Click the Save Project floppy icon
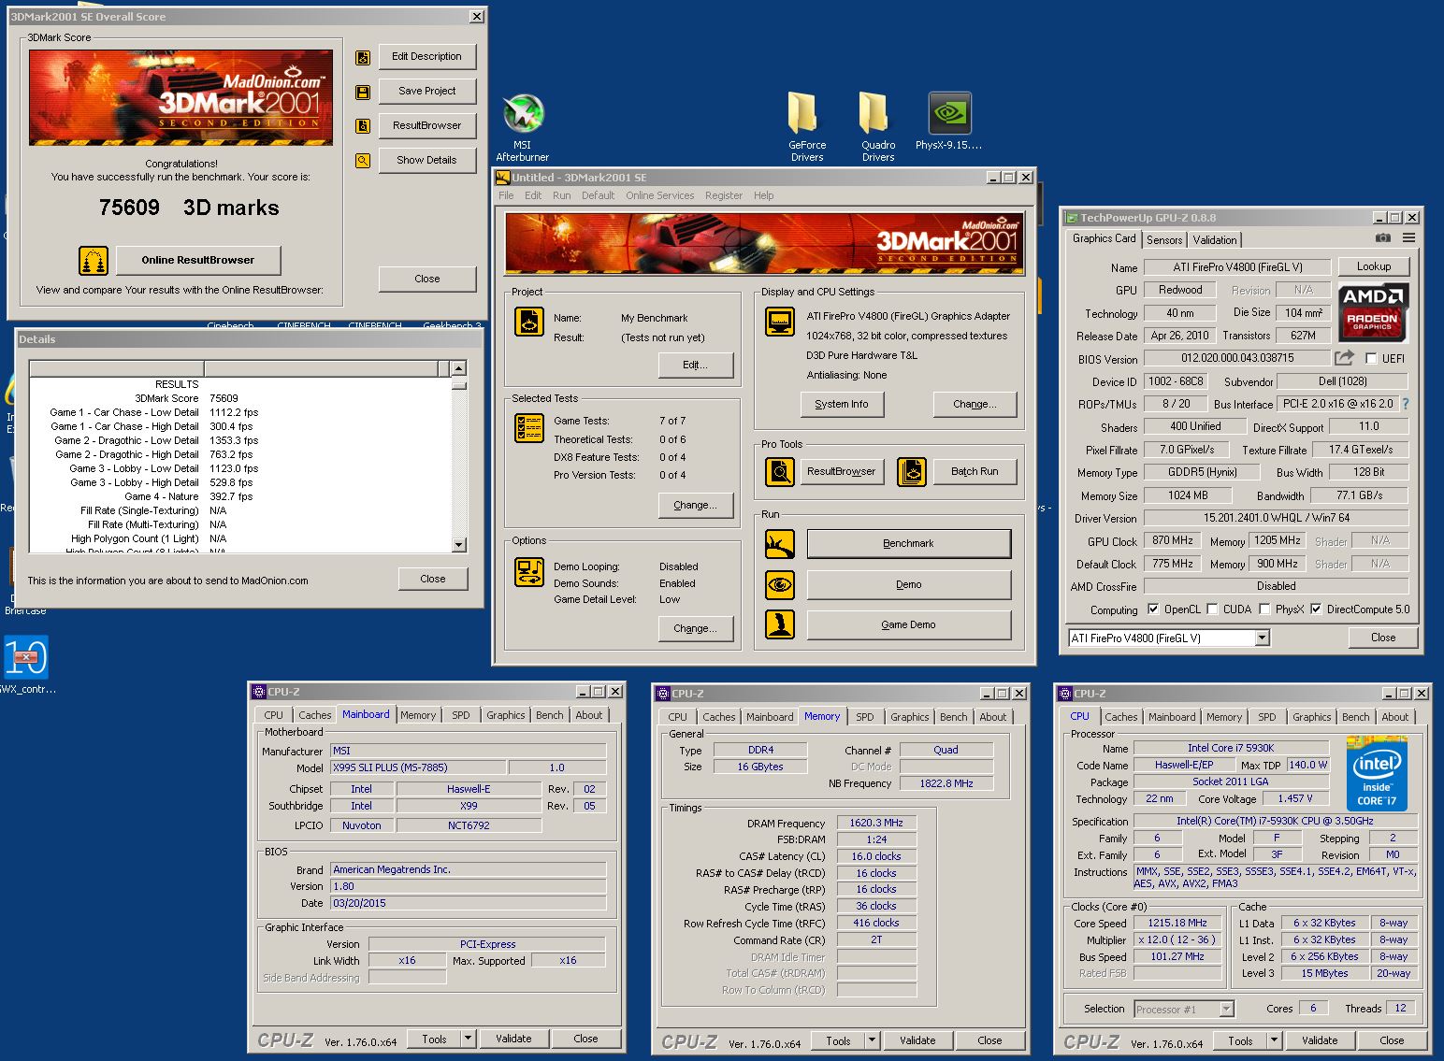 click(363, 92)
